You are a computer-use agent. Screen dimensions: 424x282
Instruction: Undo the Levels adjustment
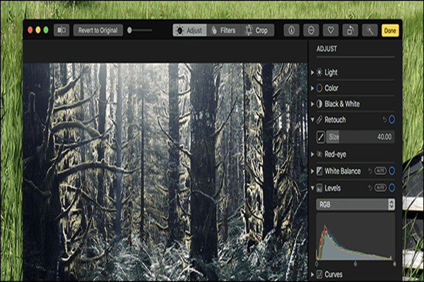coord(370,188)
